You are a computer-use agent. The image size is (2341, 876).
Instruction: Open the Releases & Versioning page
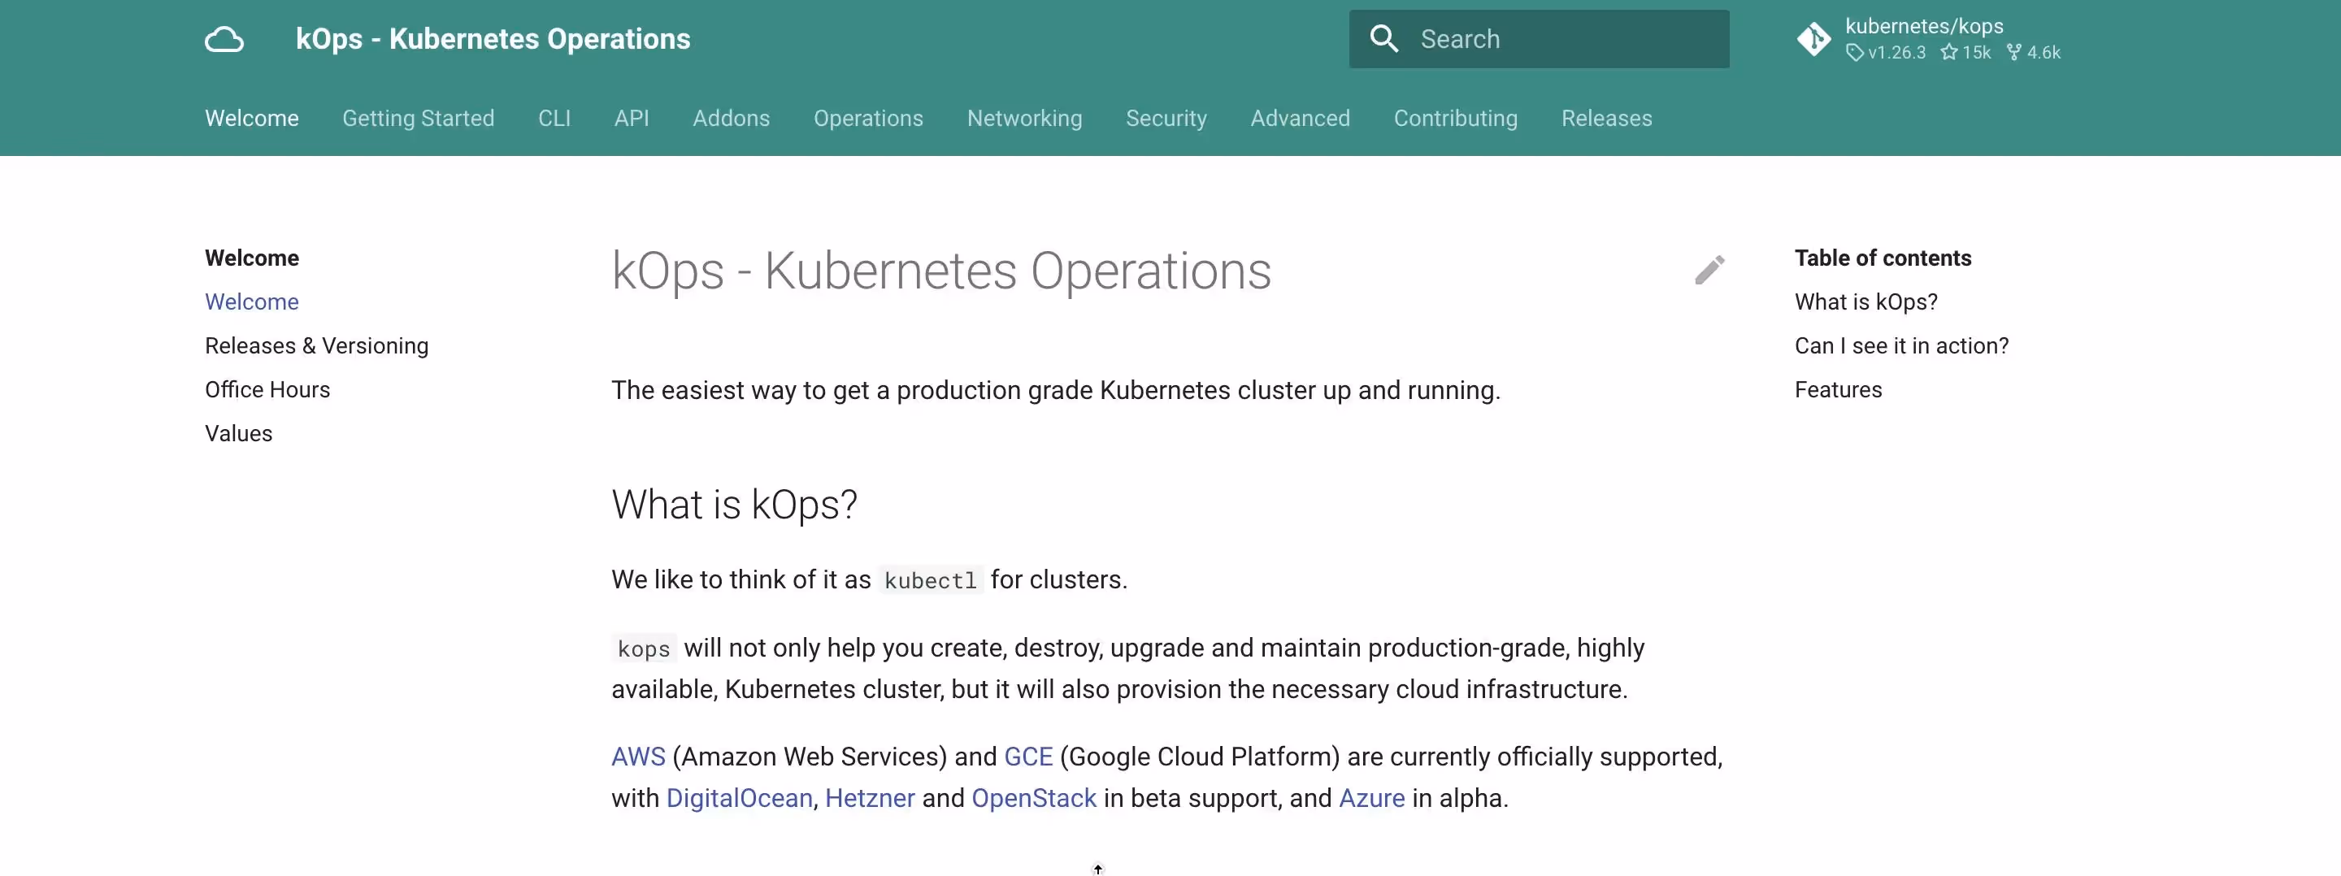315,345
